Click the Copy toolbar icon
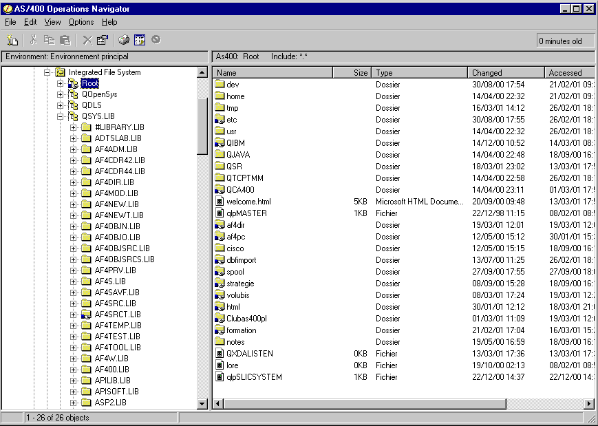 [x=49, y=40]
